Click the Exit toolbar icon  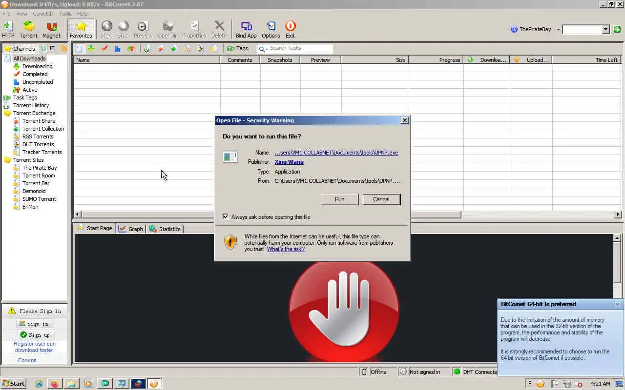(290, 29)
